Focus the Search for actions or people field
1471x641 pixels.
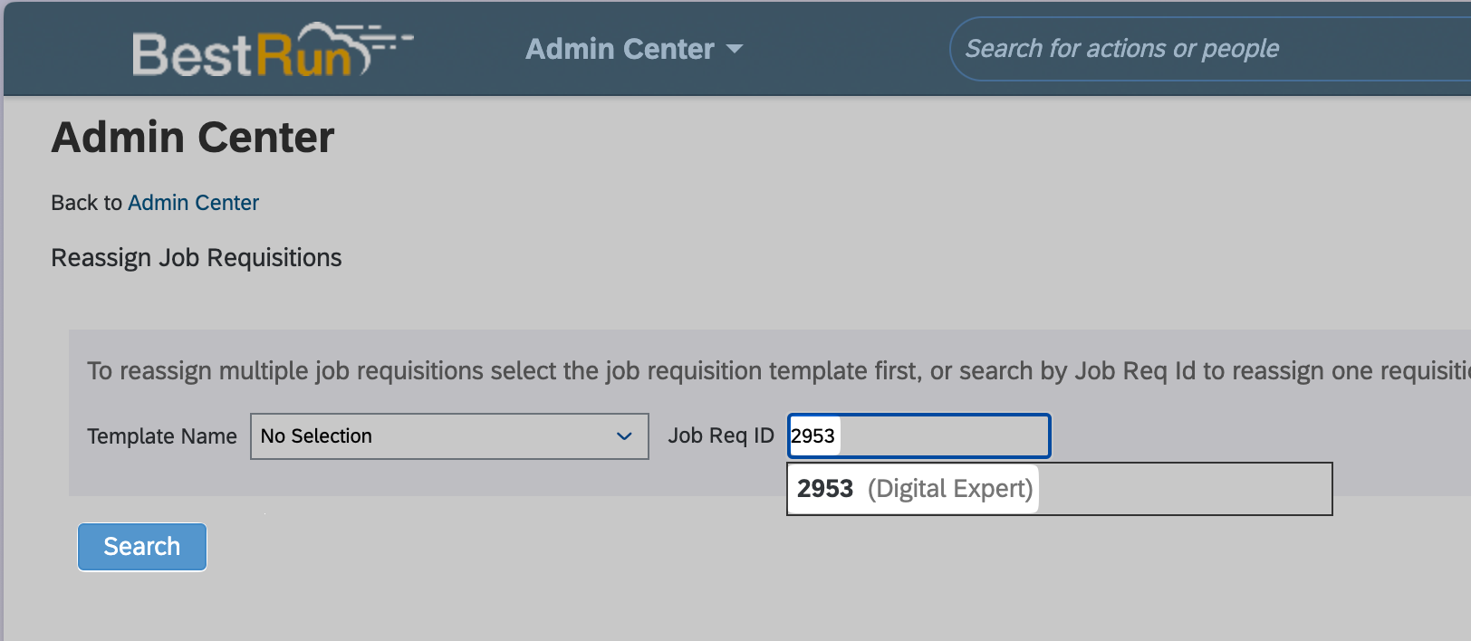tap(1178, 49)
